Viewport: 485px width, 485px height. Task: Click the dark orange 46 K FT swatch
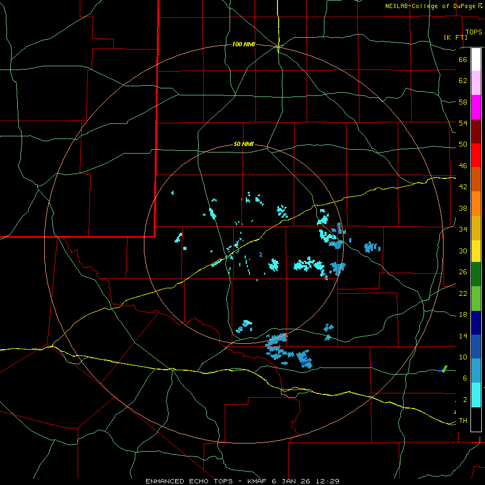click(476, 179)
